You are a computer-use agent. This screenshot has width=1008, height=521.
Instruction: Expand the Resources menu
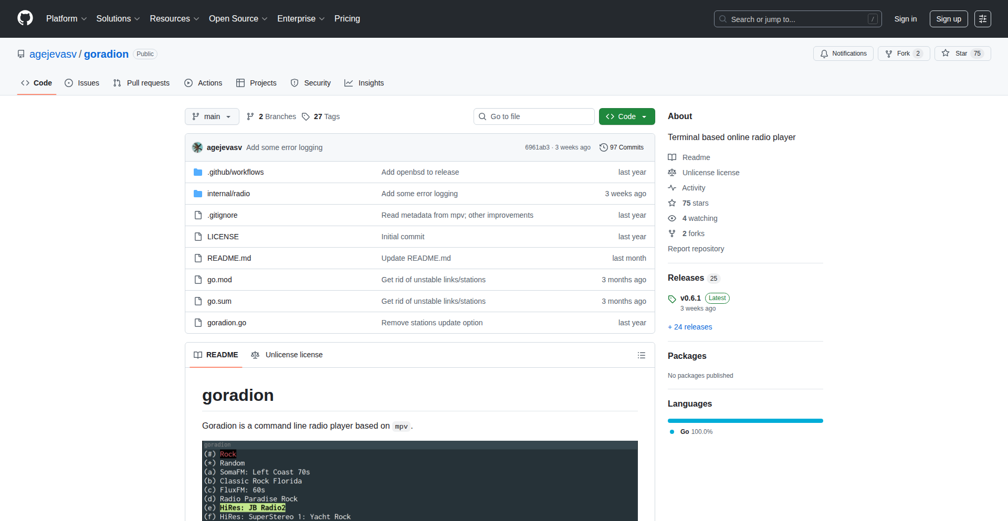click(174, 18)
